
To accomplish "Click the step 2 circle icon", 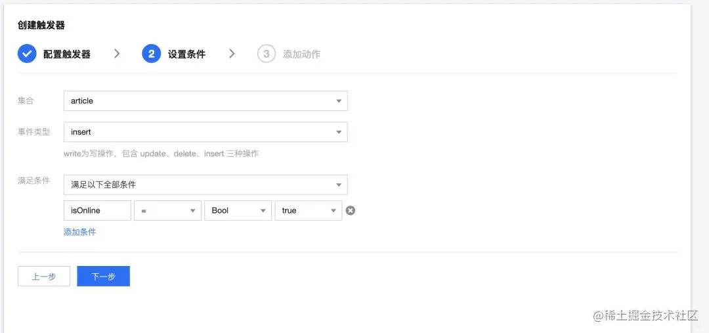I will (x=152, y=54).
